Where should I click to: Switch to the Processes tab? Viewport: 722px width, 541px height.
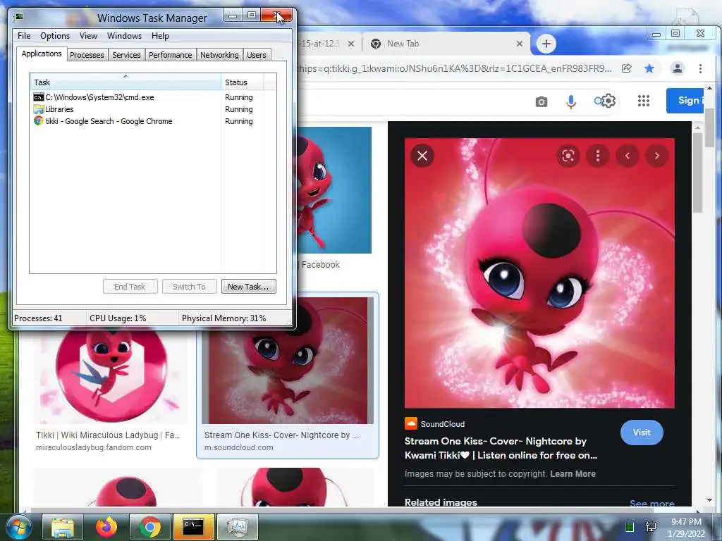pos(87,55)
